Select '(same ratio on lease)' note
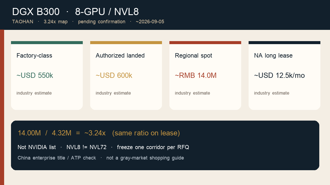The image size is (330, 185). [146, 133]
